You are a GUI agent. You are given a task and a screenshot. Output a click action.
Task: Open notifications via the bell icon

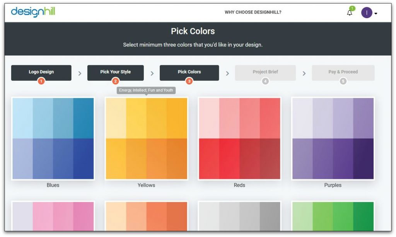pos(349,13)
